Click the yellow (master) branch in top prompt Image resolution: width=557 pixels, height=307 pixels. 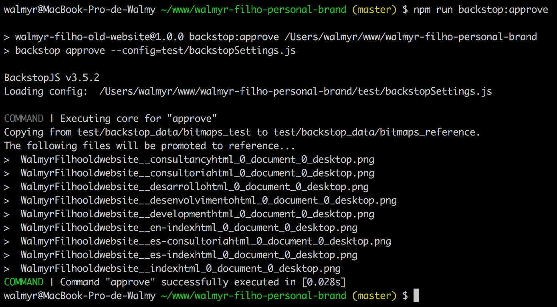[x=374, y=10]
